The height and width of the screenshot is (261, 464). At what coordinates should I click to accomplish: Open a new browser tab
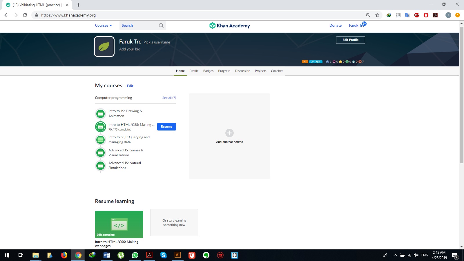(78, 5)
